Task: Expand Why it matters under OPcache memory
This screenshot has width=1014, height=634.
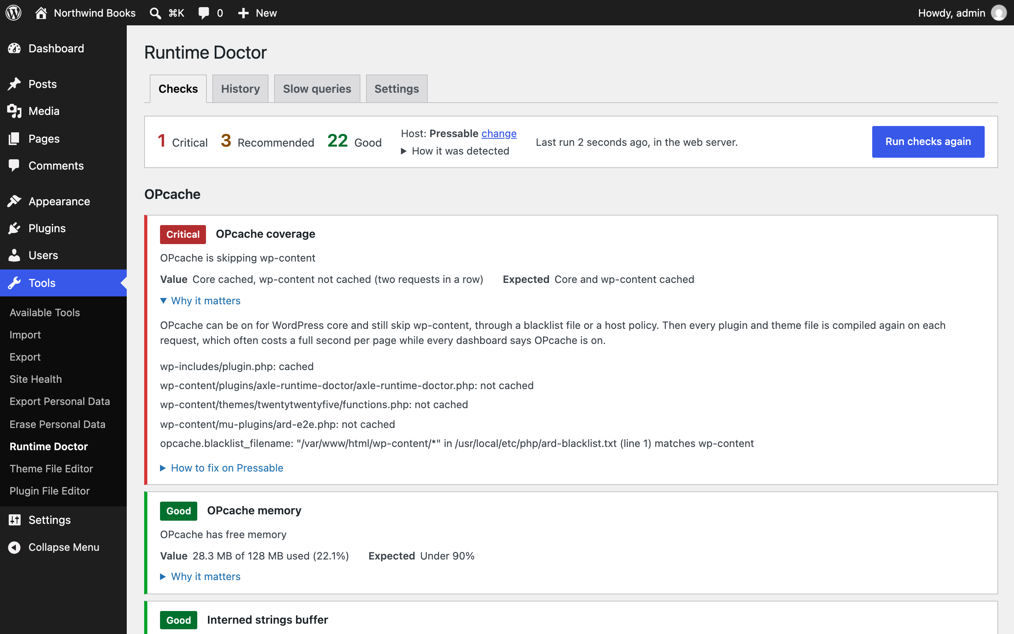Action: [x=200, y=577]
